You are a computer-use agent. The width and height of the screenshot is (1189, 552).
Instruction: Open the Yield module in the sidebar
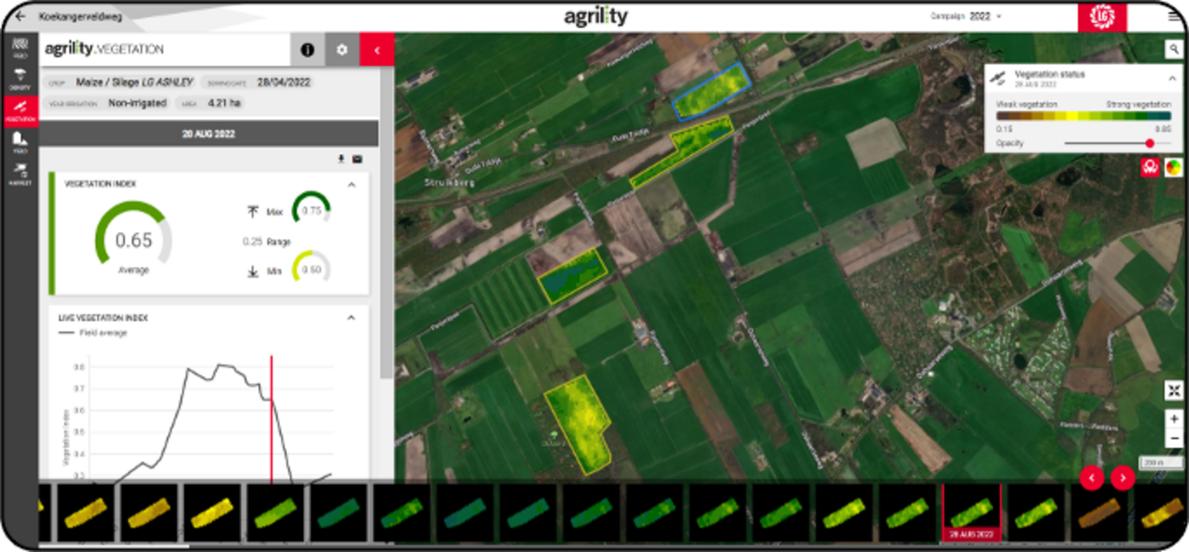click(x=20, y=142)
